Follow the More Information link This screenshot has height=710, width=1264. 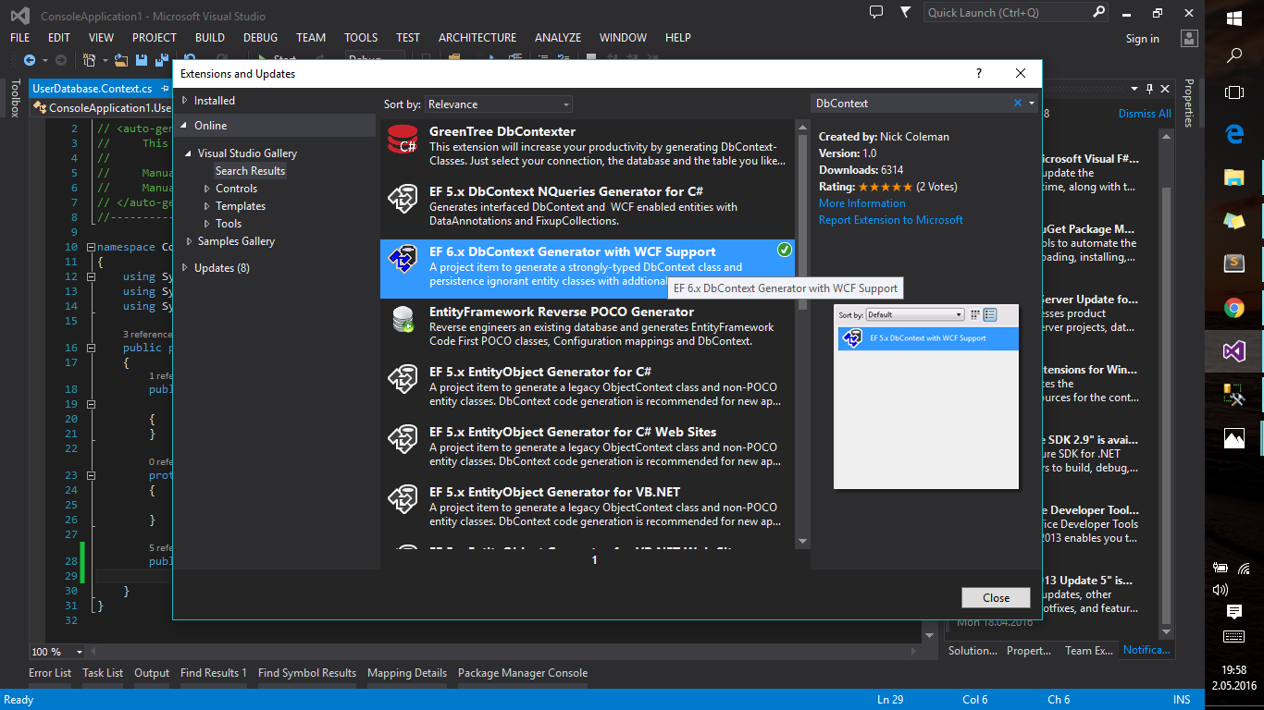(861, 203)
